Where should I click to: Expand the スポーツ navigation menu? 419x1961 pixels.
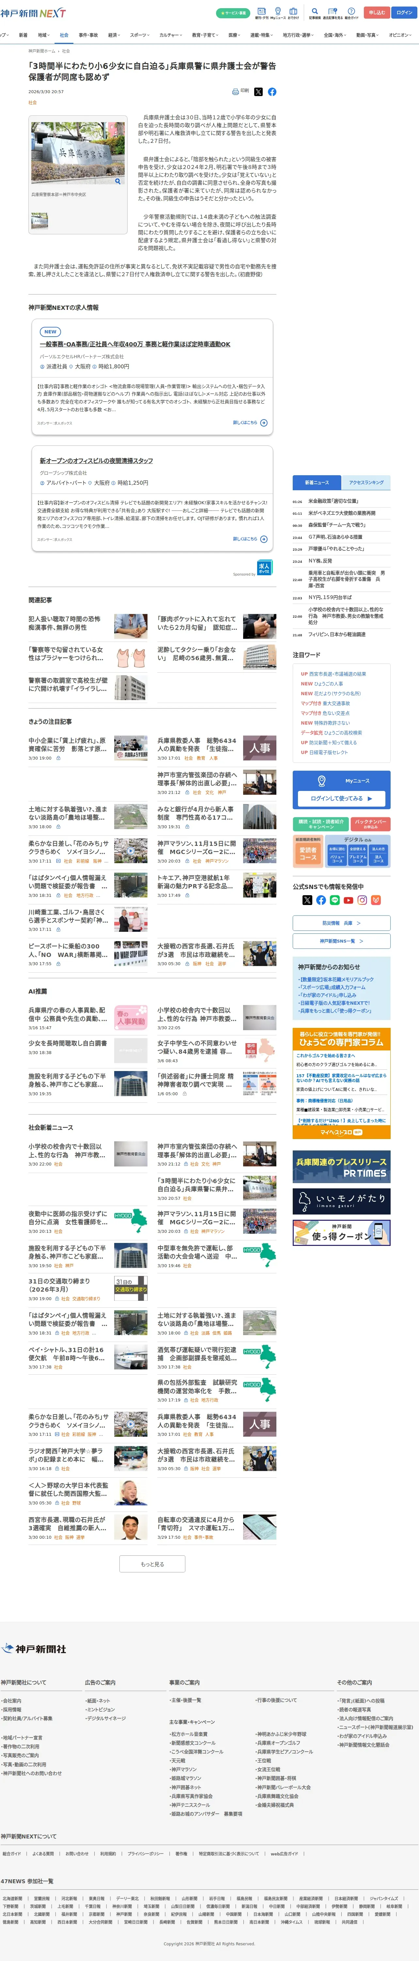point(140,35)
